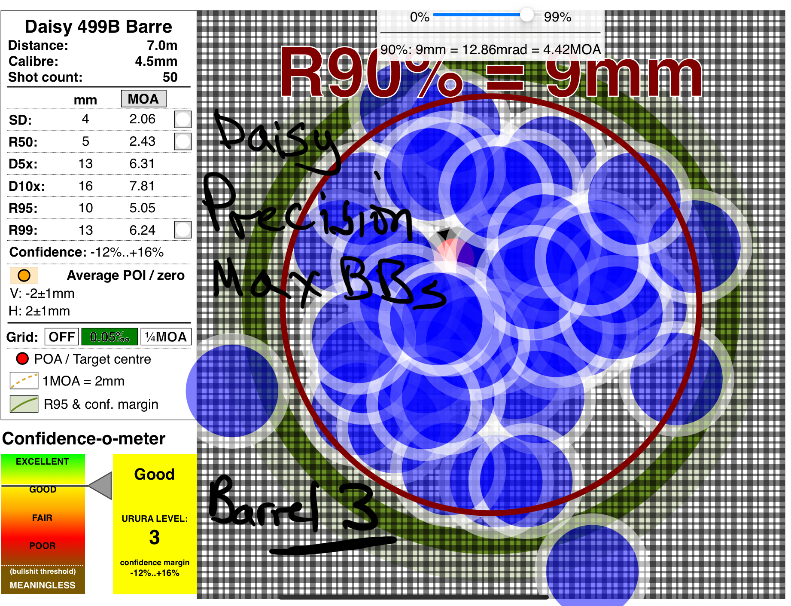Click the Daisy 499B Barre title field
Image resolution: width=791 pixels, height=606 pixels.
(x=98, y=27)
